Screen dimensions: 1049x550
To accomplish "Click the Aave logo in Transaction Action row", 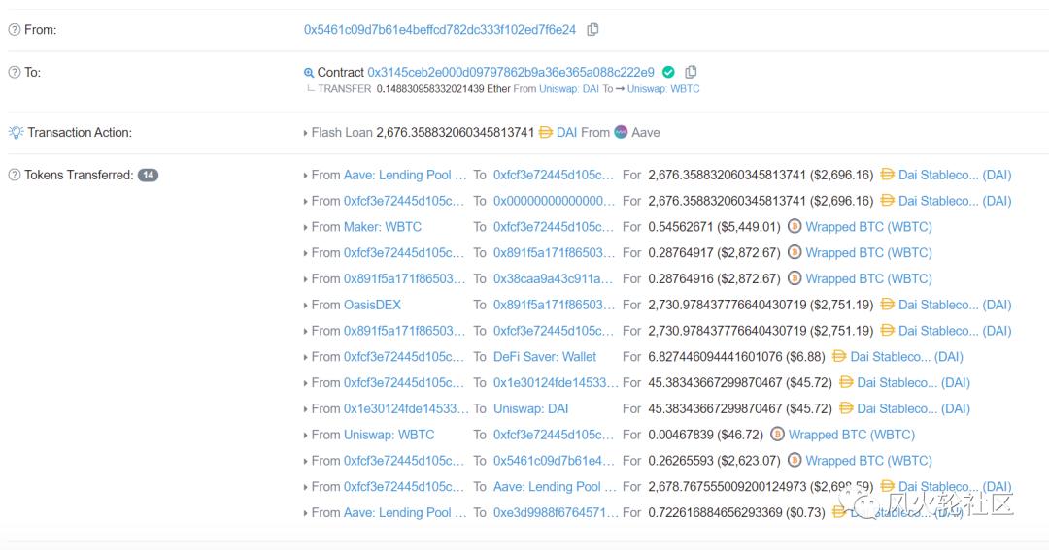I will [x=621, y=133].
